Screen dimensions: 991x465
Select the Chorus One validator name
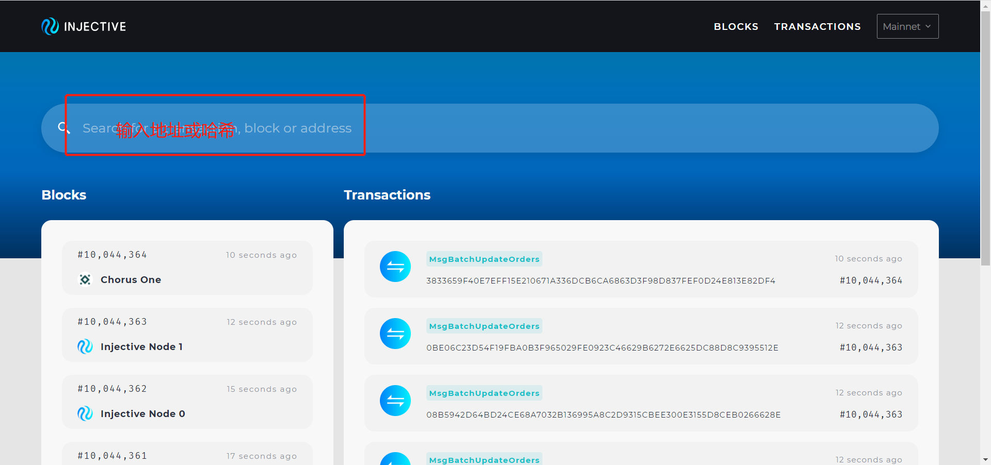pos(131,279)
